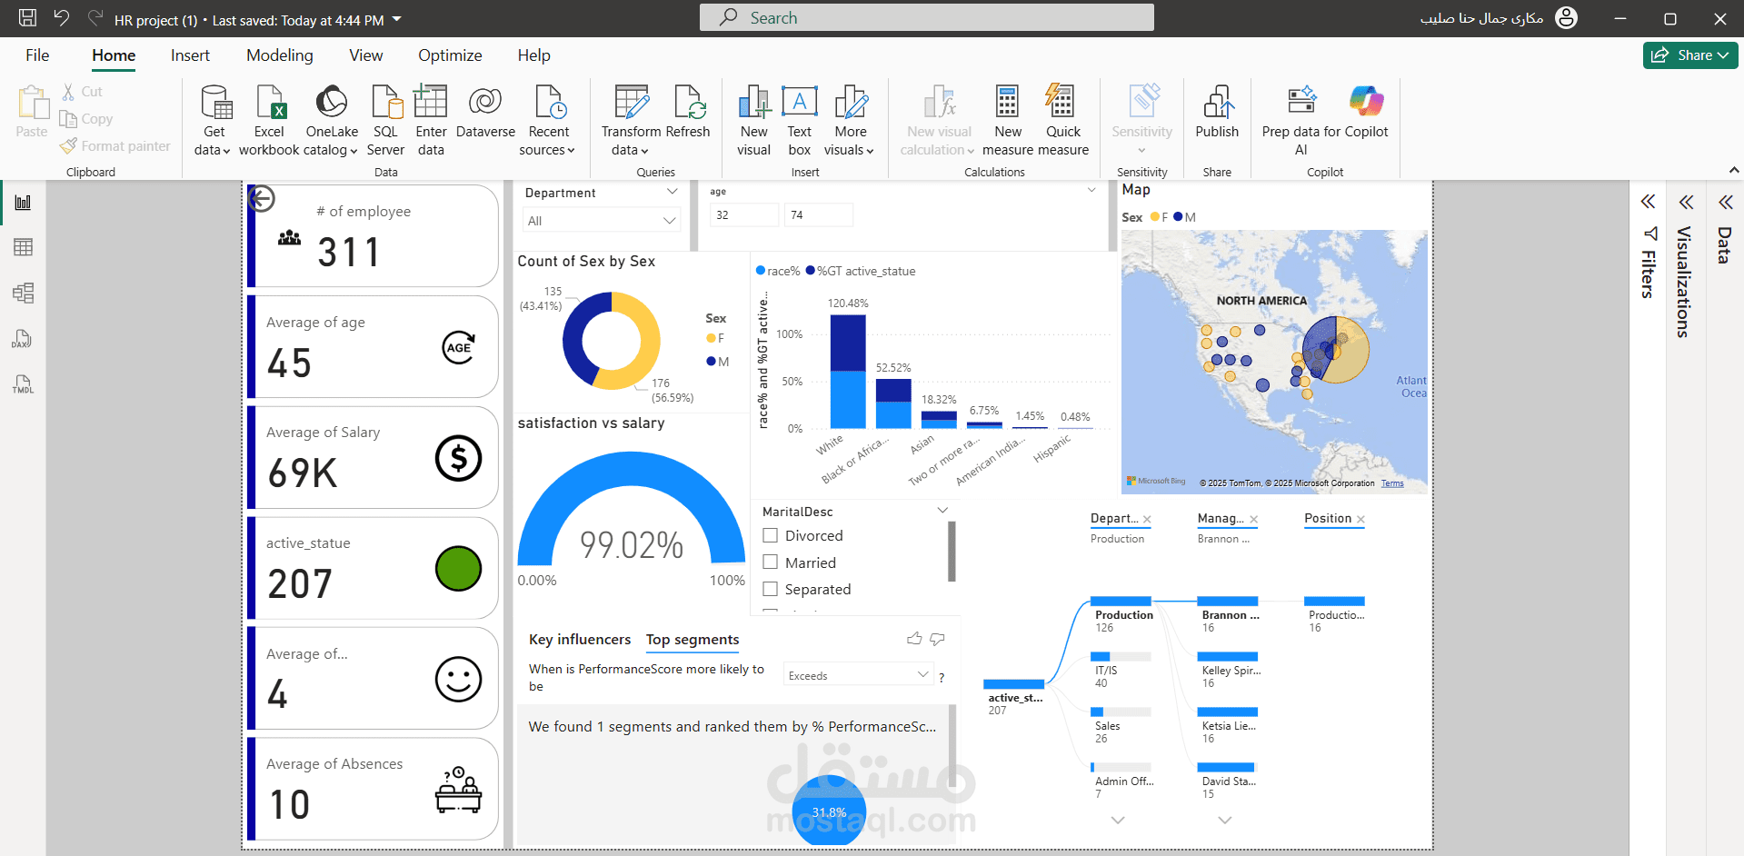Insert a Text box
This screenshot has width=1744, height=856.
799,120
